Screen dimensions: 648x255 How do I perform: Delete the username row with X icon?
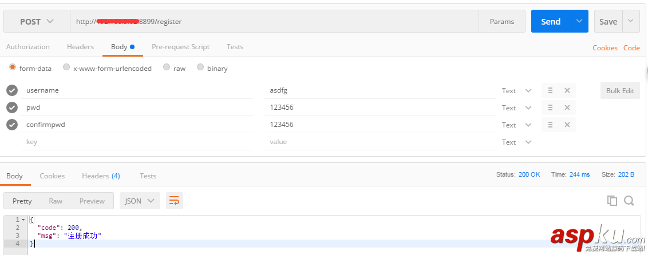(567, 90)
